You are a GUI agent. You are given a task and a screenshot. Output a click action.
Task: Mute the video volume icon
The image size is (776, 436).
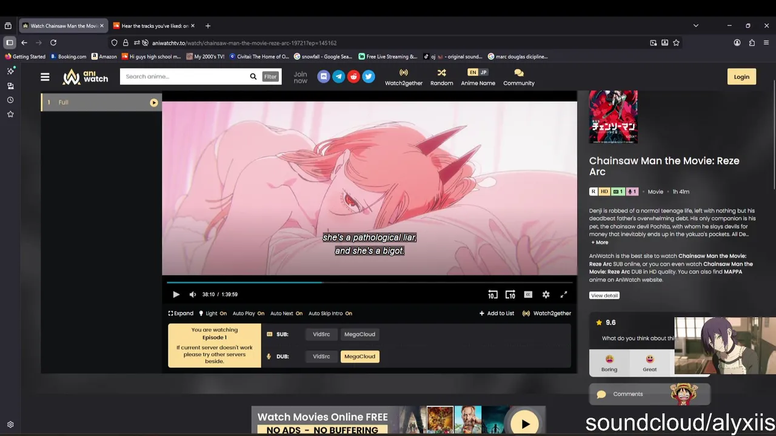[193, 294]
